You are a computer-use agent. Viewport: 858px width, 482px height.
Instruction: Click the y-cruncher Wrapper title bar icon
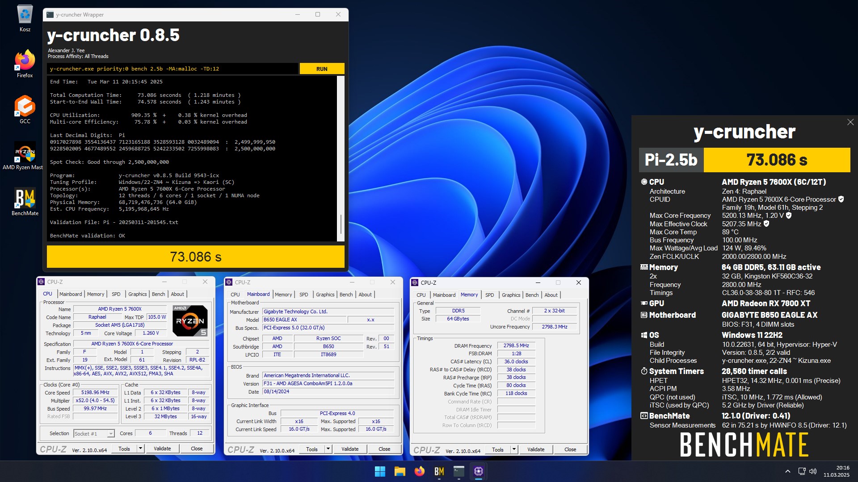coord(50,15)
